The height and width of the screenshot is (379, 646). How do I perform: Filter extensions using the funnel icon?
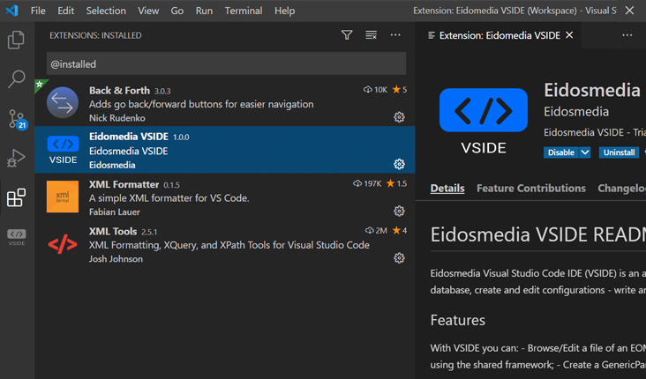coord(347,35)
